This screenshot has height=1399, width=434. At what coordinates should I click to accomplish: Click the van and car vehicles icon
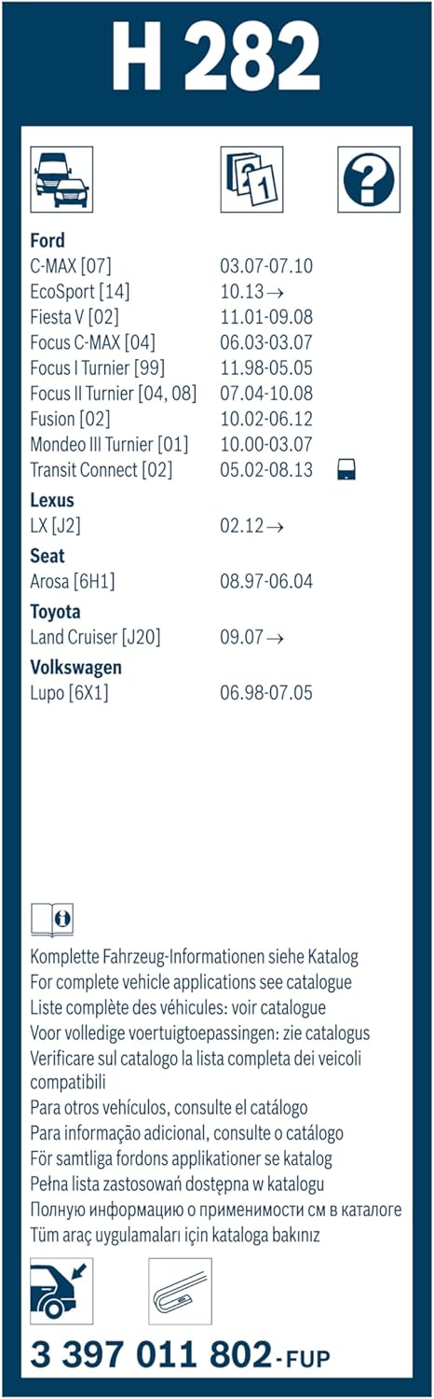(x=61, y=179)
